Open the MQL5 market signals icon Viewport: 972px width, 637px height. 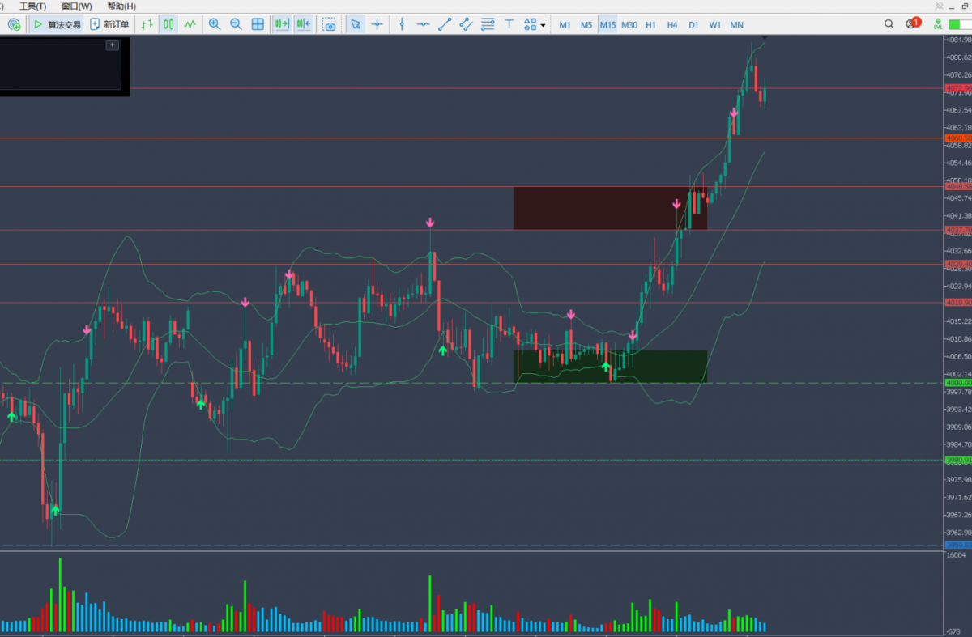pos(14,24)
